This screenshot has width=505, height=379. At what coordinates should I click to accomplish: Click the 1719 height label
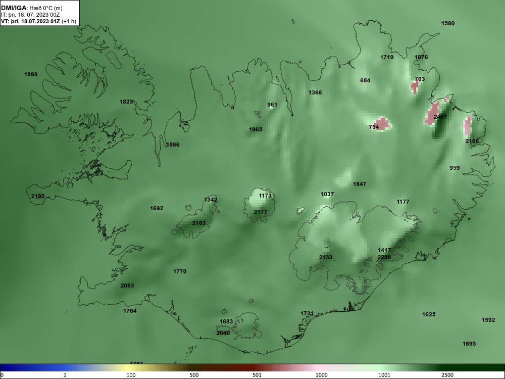click(x=386, y=57)
